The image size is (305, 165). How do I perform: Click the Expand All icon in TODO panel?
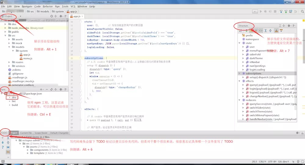pyautogui.click(x=8, y=138)
